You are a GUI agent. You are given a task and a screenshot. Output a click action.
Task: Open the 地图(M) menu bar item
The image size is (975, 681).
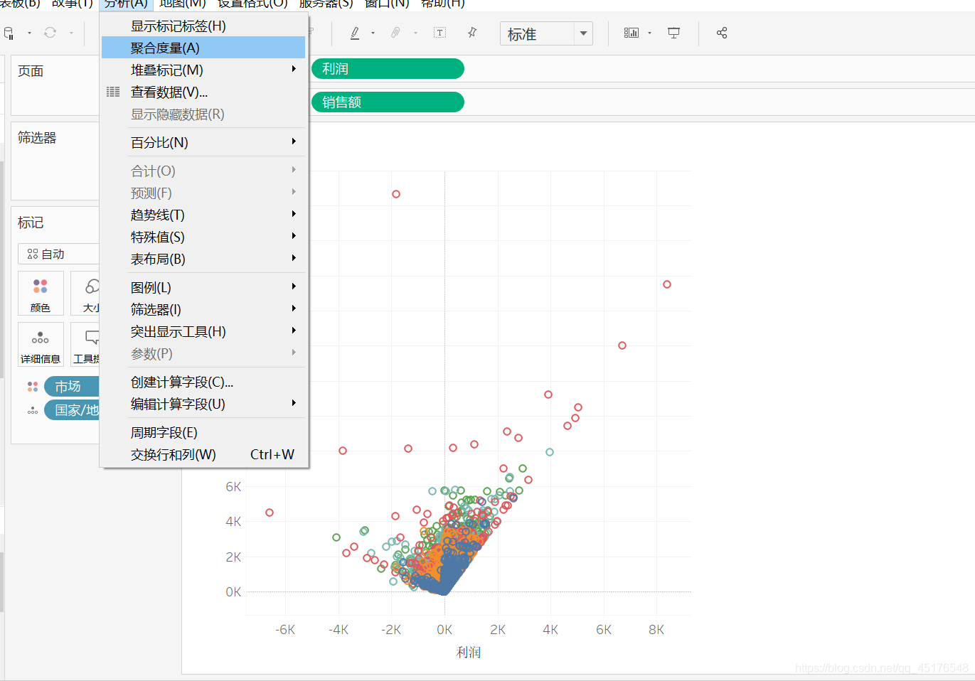182,4
